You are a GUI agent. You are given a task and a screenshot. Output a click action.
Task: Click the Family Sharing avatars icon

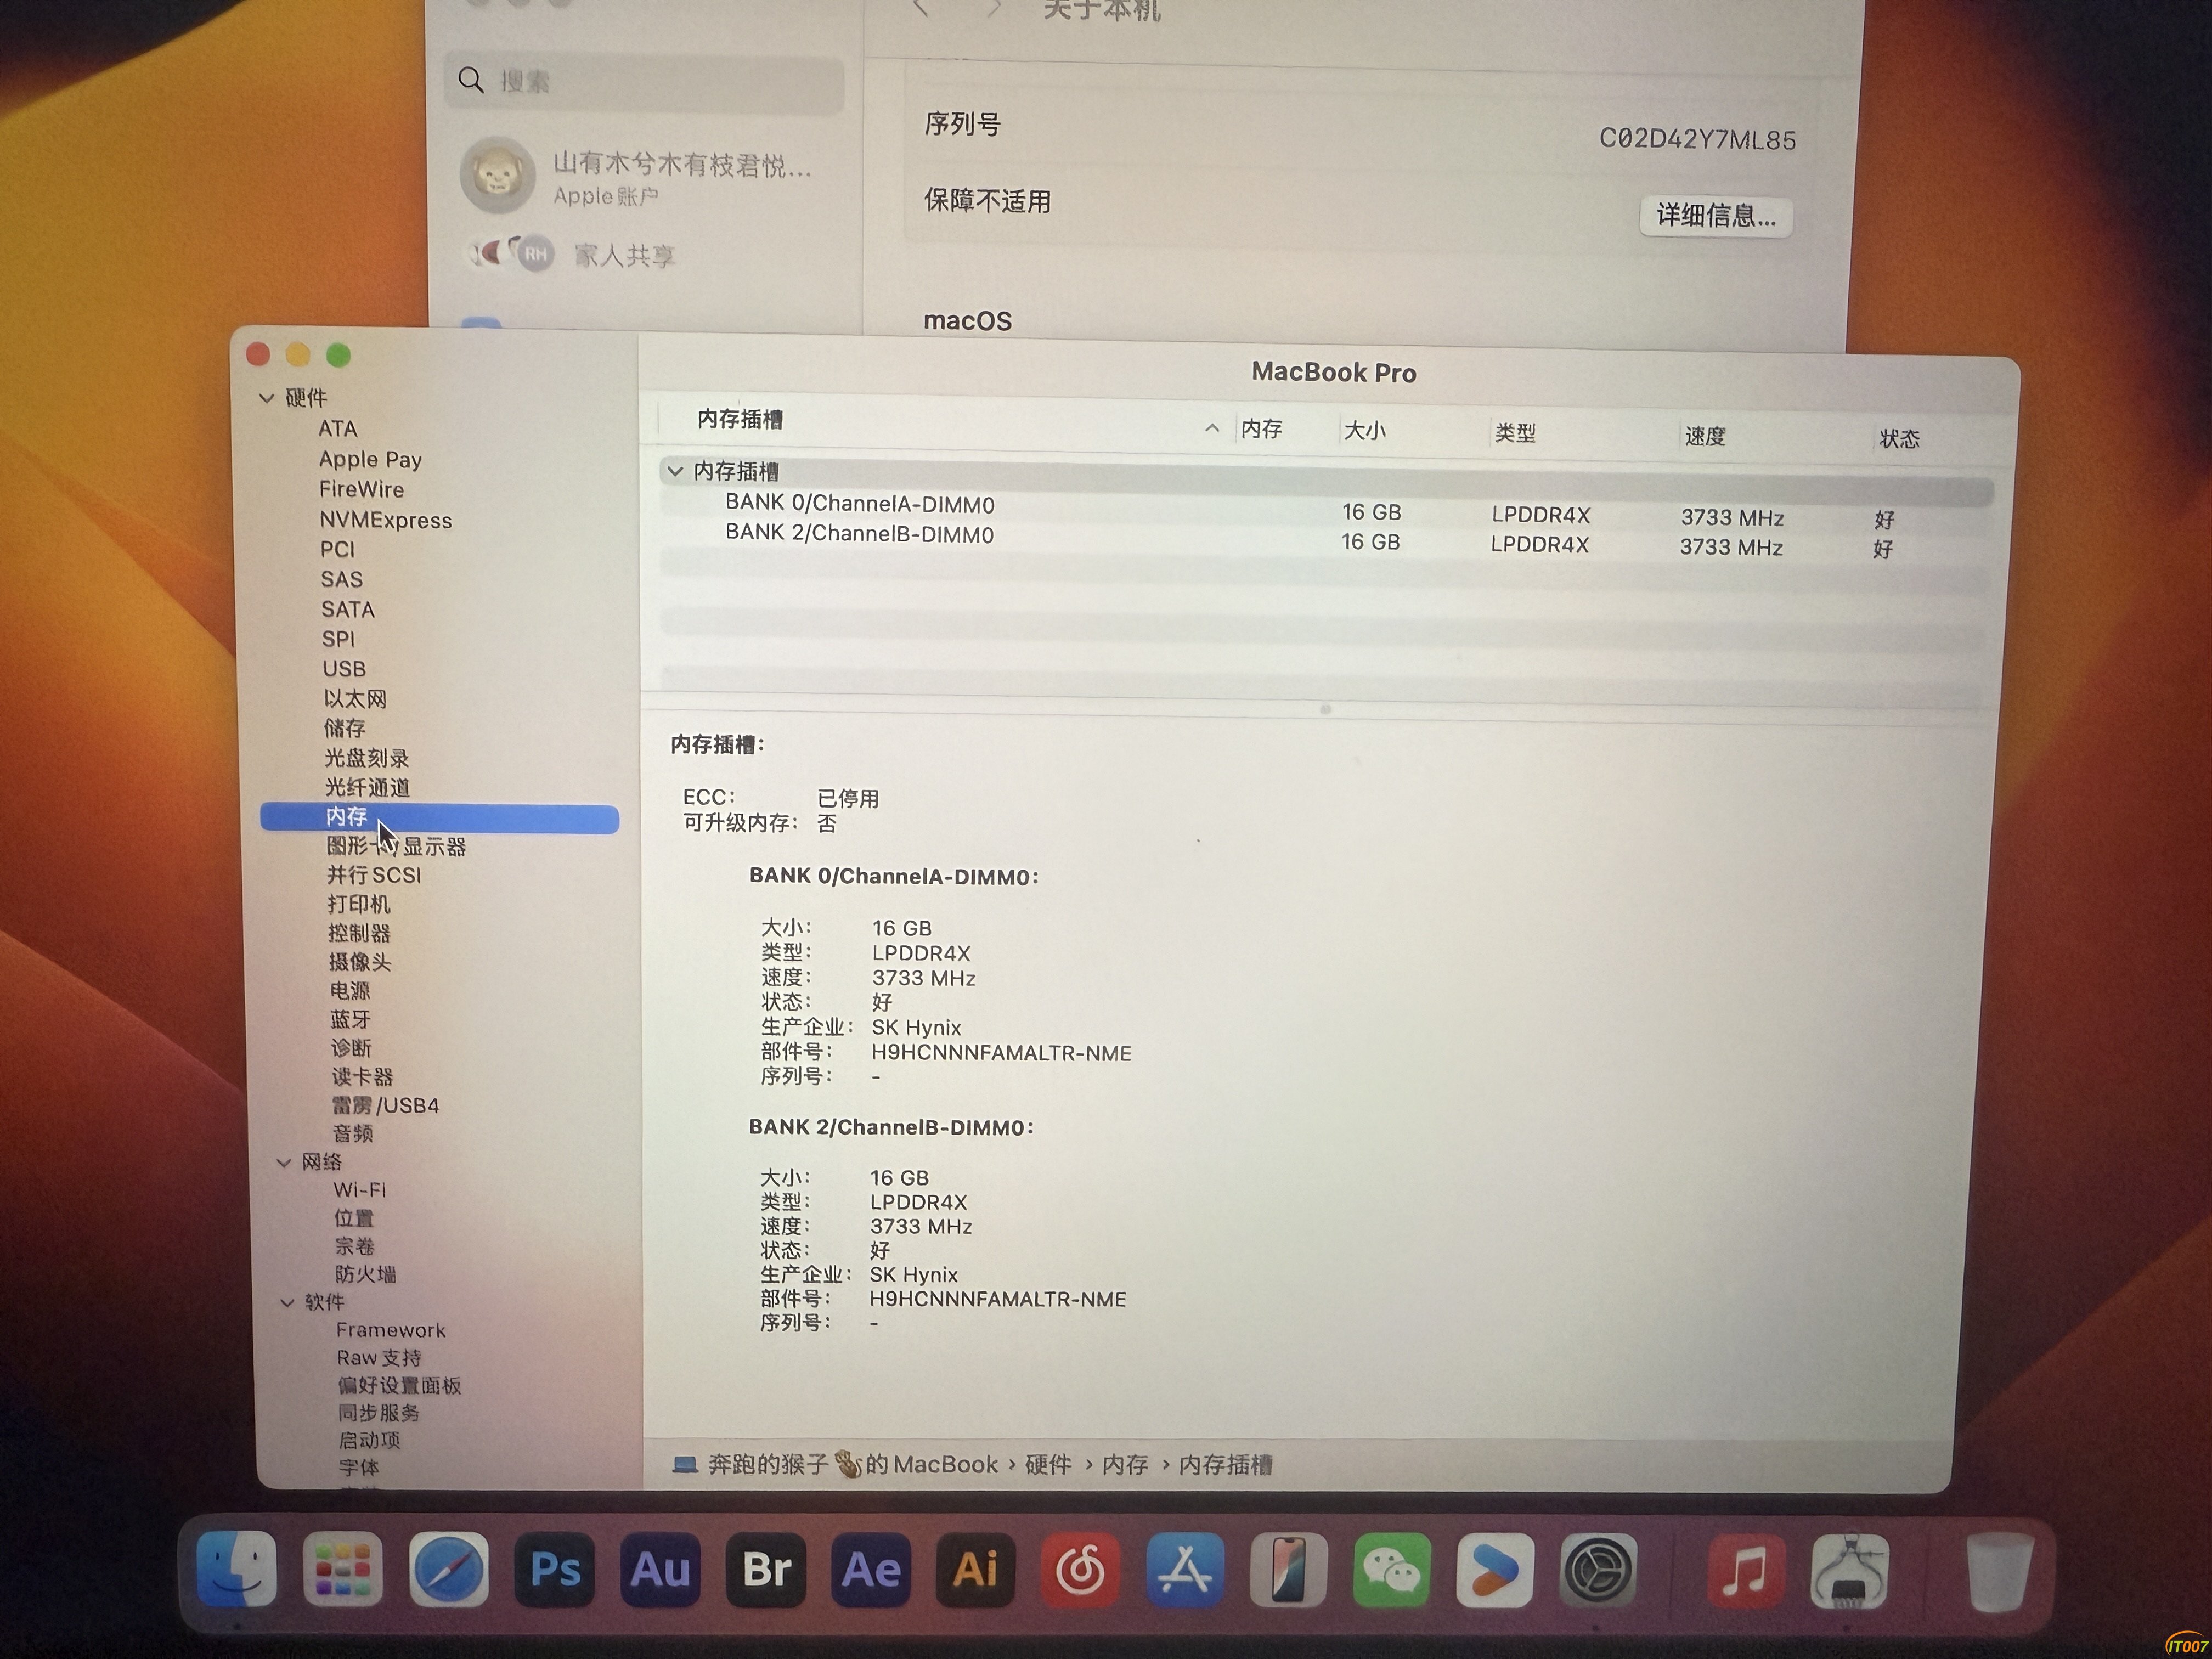(x=511, y=254)
